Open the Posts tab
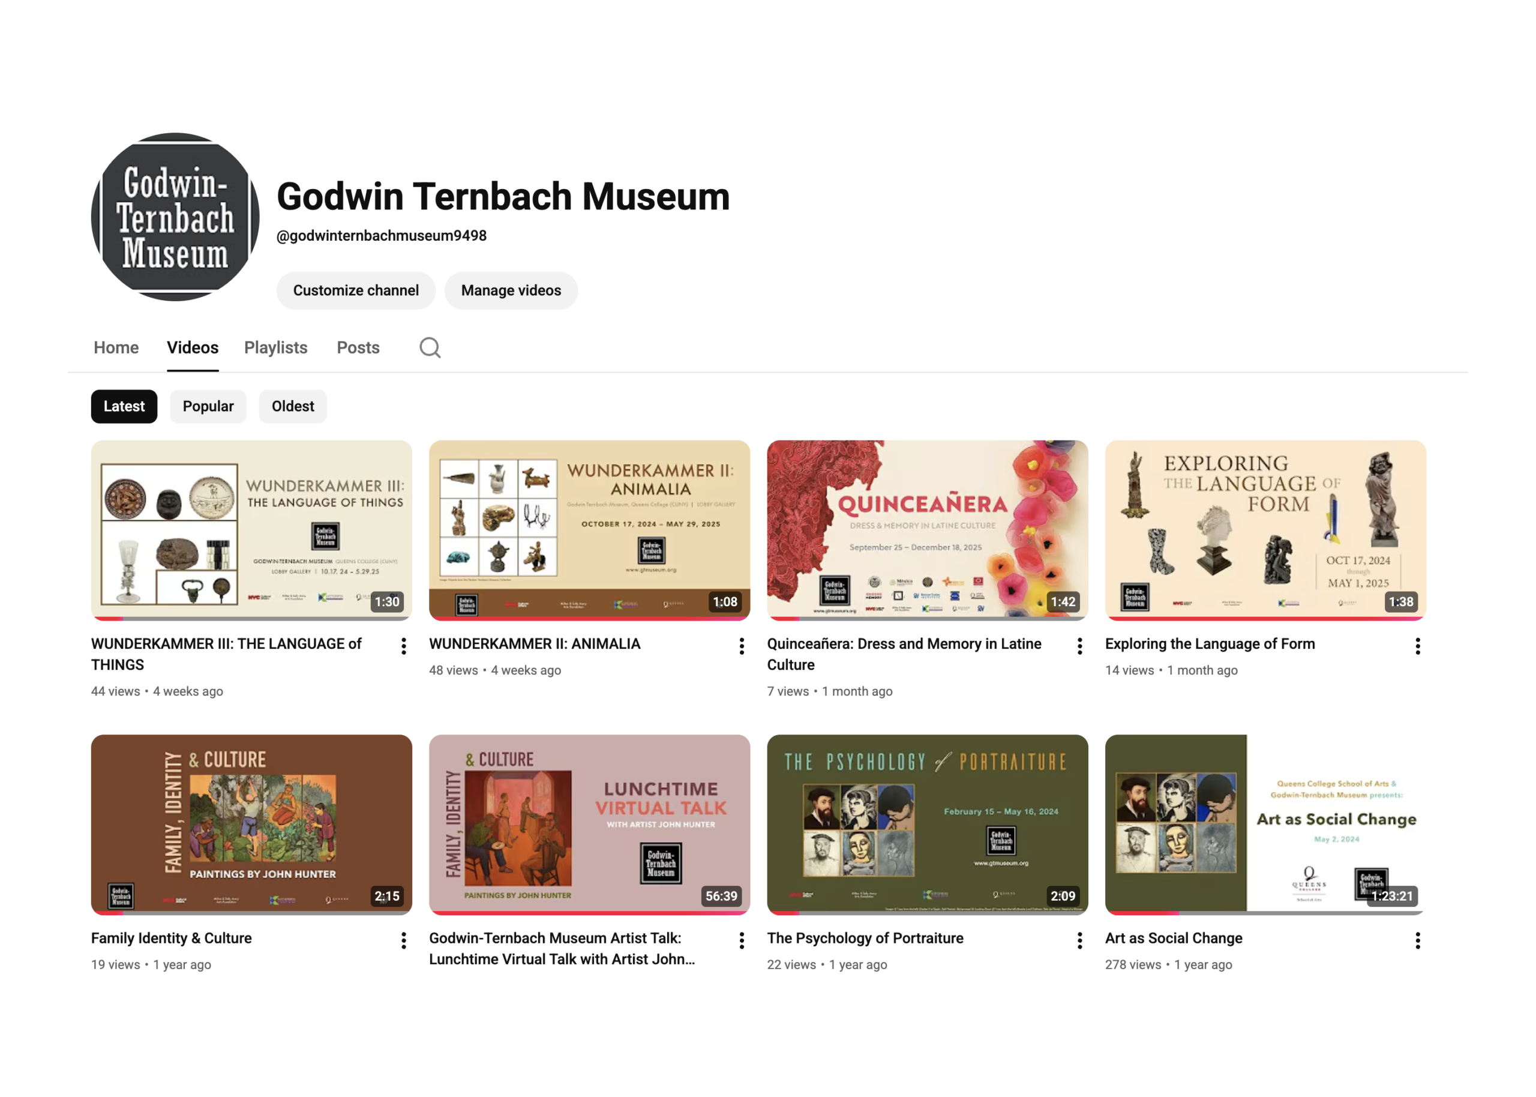Viewport: 1536px width, 1097px height. (x=358, y=348)
